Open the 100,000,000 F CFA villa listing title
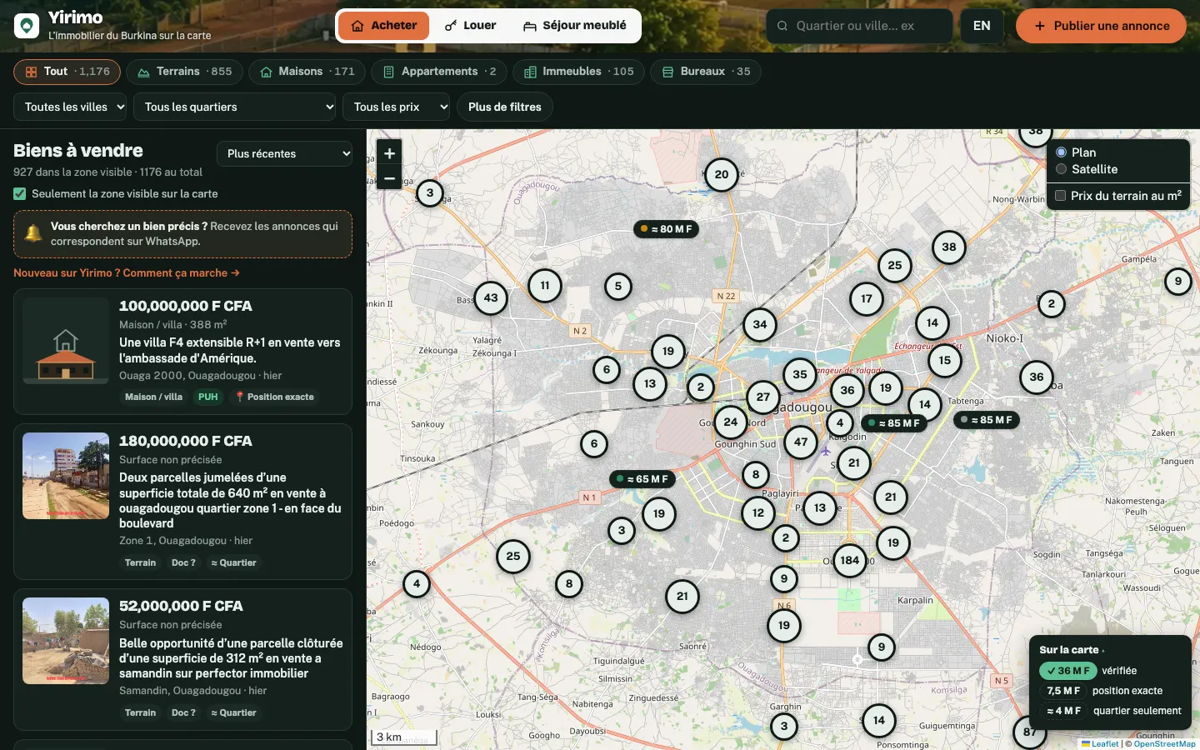Viewport: 1200px width, 750px height. [229, 350]
